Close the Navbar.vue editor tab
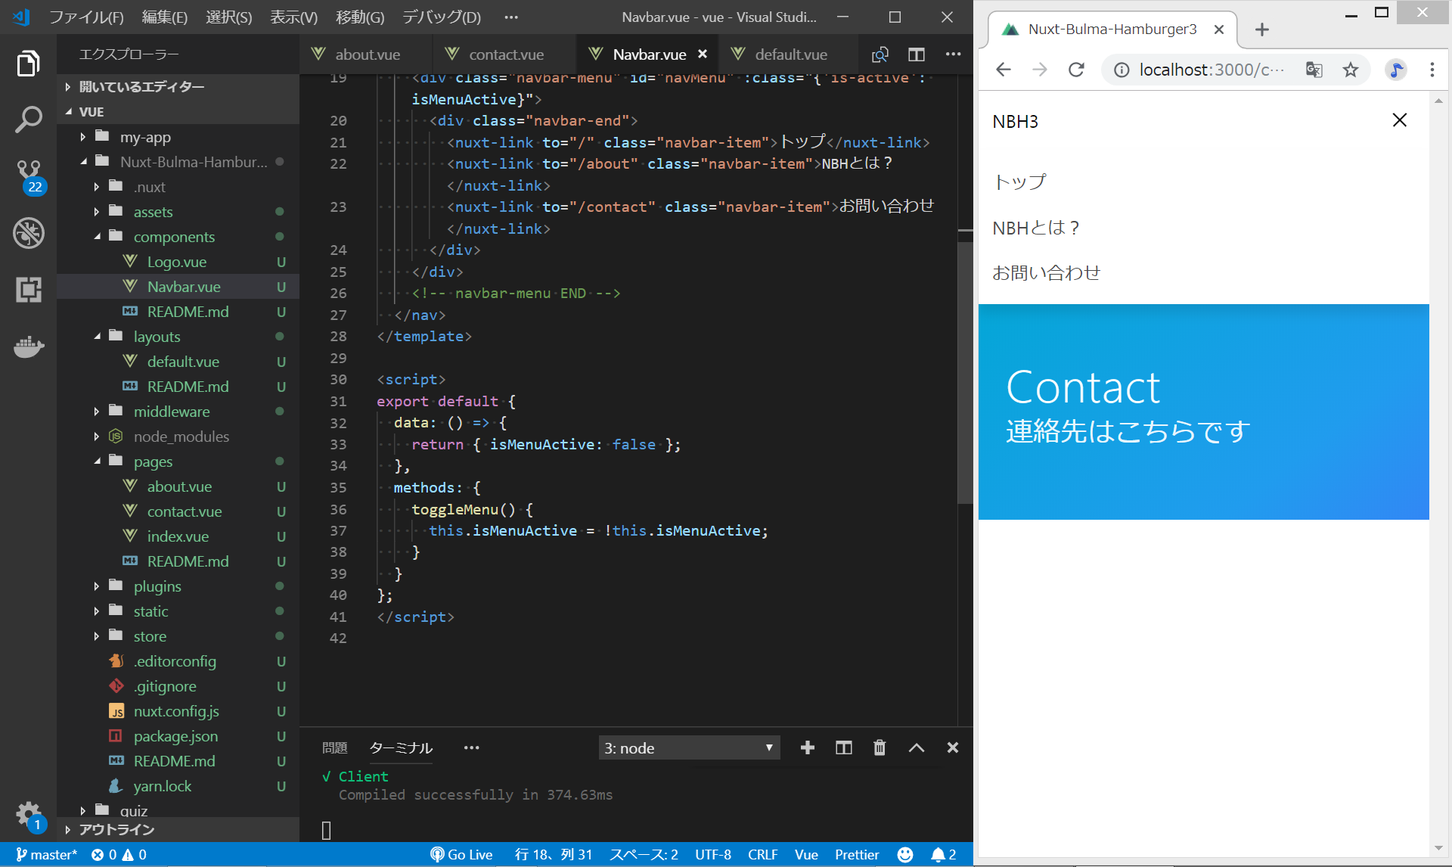This screenshot has height=867, width=1452. (x=703, y=54)
